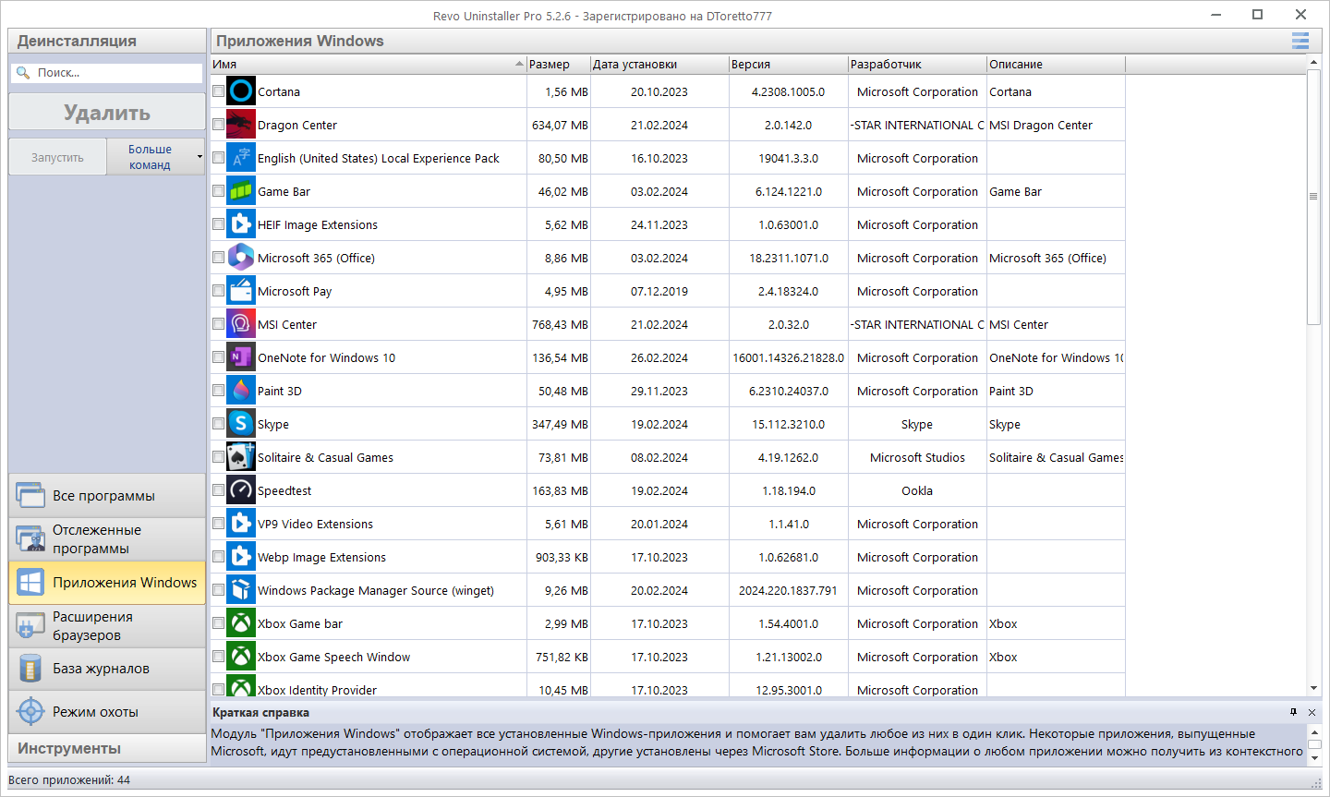Click the MSI Center app icon
This screenshot has height=797, width=1330.
tap(241, 324)
